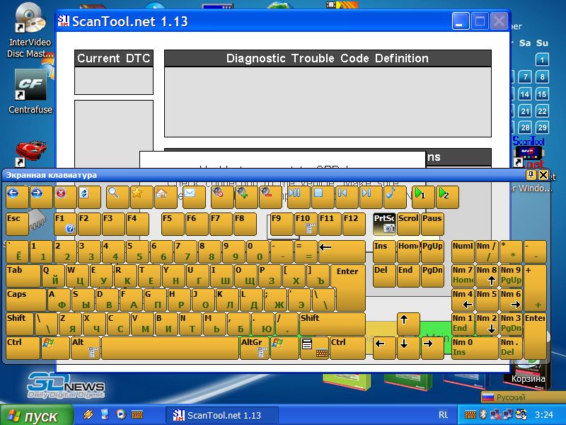Click the PrtSc screenshot key
Viewport: 566px width, 425px height.
click(384, 224)
